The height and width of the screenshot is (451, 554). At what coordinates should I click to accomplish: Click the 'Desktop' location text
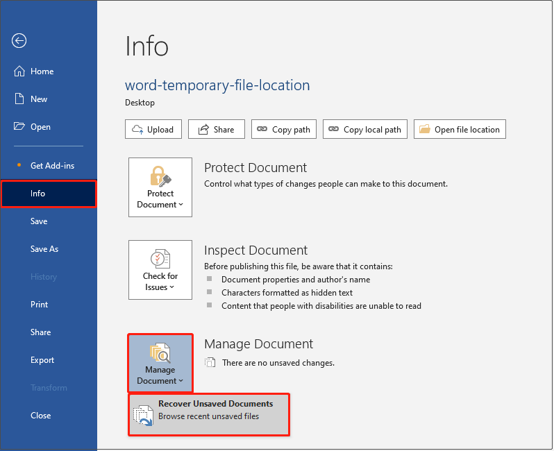(140, 103)
